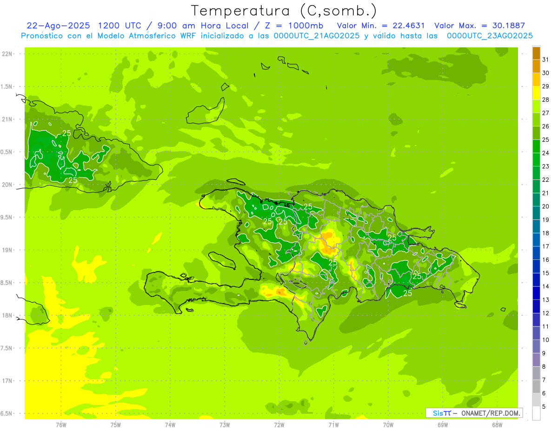Click the legend value 15
The width and height of the screenshot is (558, 431).
(545, 273)
